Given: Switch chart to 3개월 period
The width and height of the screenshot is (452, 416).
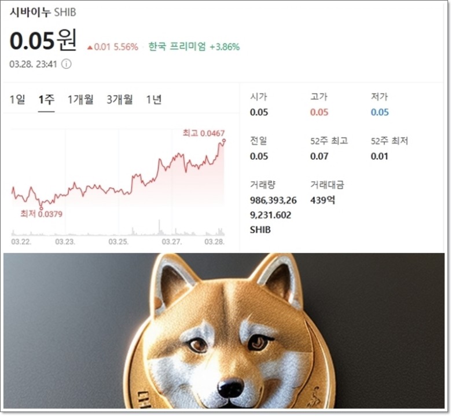Looking at the screenshot, I should point(120,100).
